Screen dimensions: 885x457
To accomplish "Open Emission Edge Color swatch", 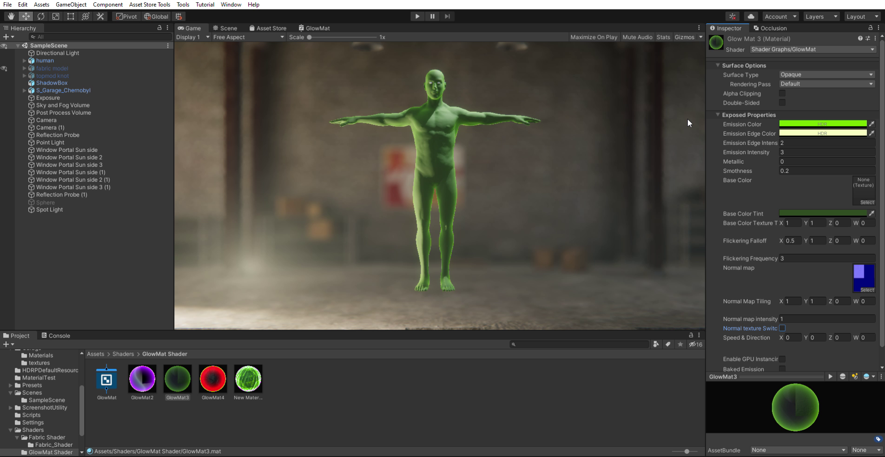I will click(x=823, y=133).
